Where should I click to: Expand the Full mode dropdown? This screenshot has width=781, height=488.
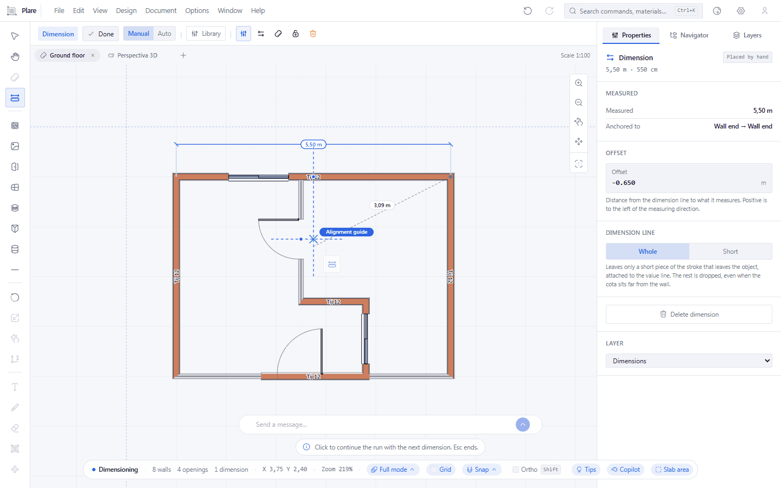click(393, 470)
